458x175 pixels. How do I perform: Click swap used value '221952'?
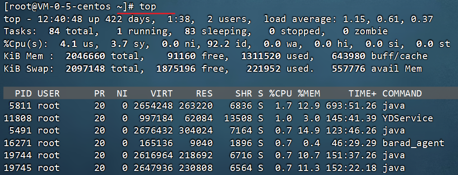pyautogui.click(x=263, y=69)
